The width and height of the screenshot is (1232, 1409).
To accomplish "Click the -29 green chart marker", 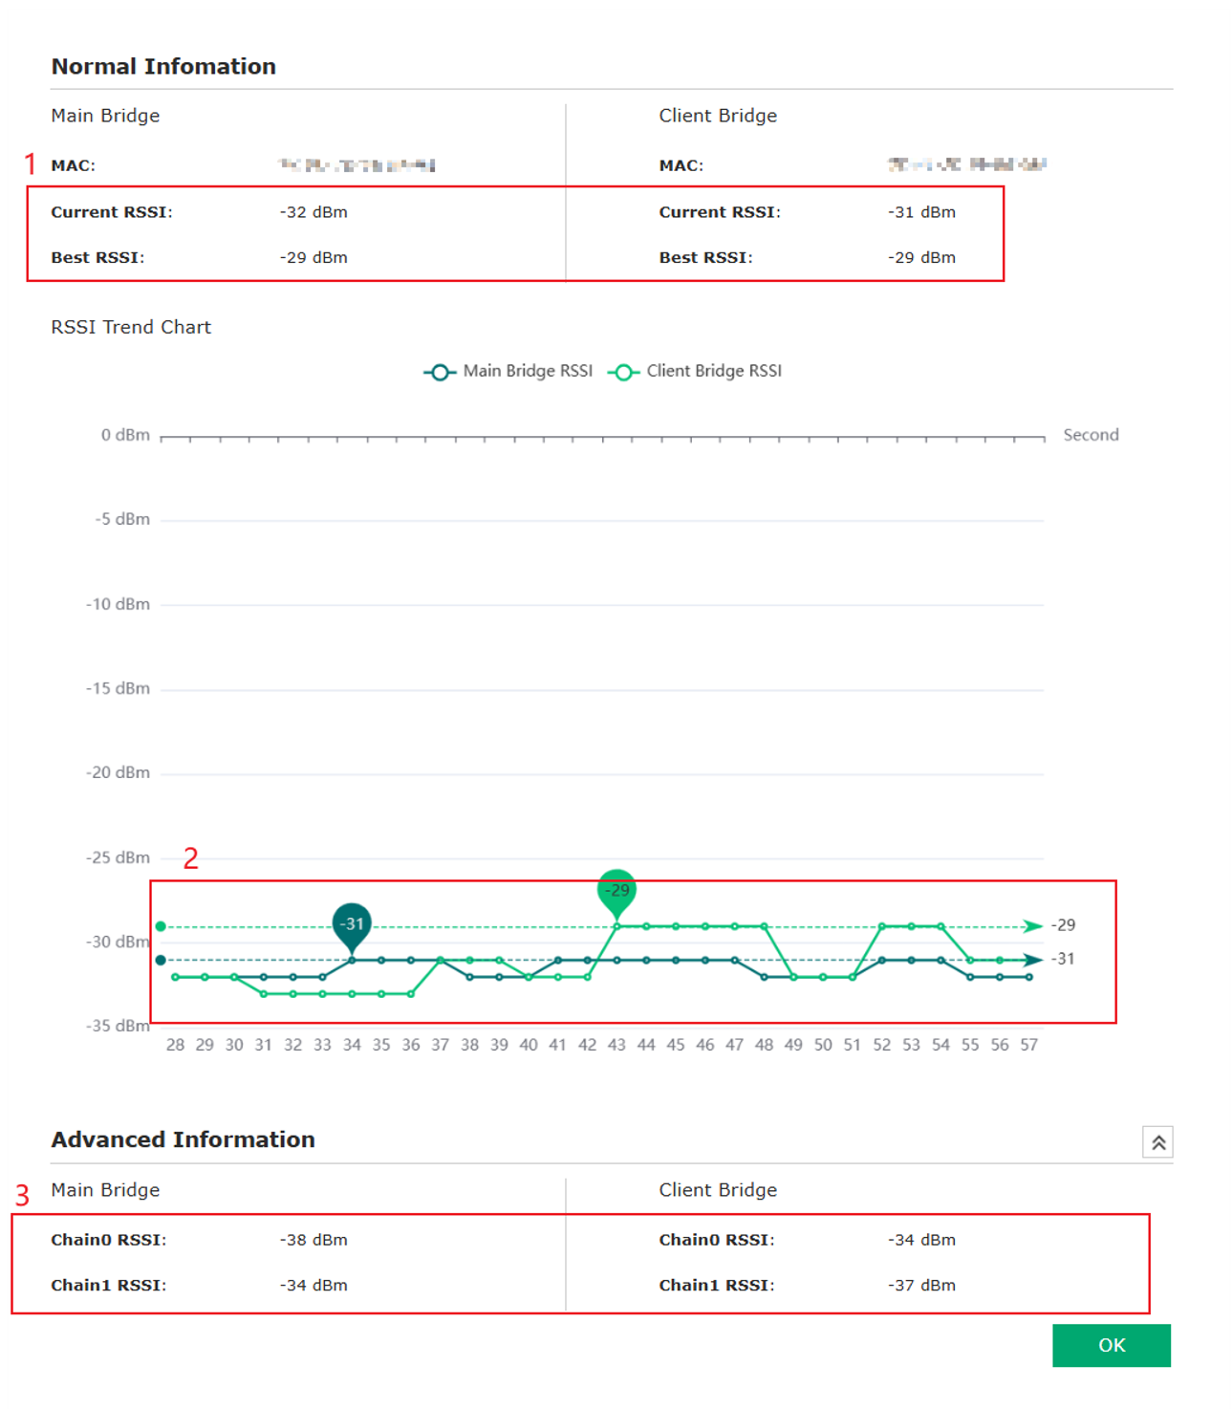I will (616, 892).
